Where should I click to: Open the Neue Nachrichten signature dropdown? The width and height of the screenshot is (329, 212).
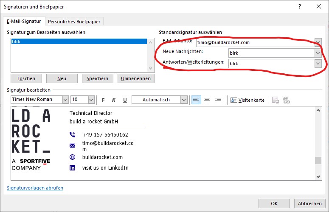click(318, 53)
